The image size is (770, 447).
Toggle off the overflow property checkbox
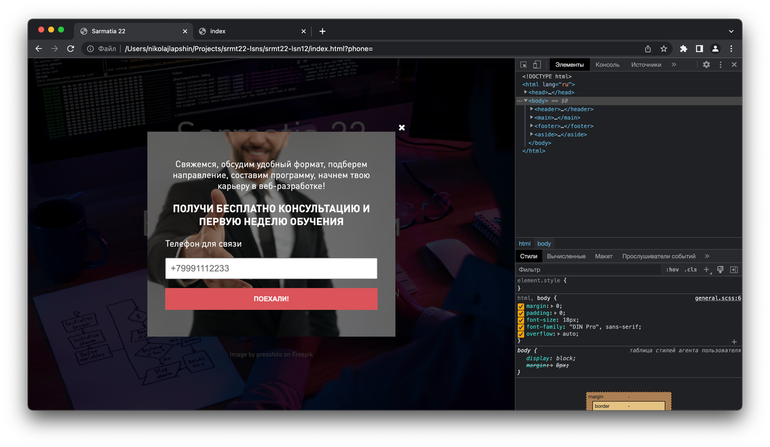tap(521, 334)
